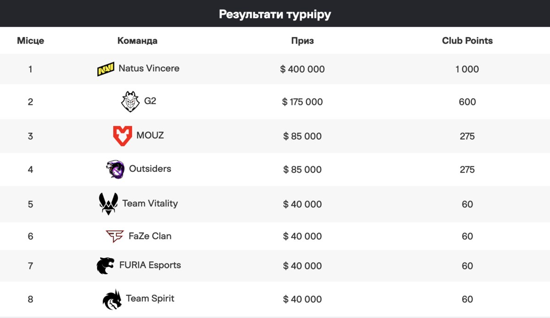Open the Outsiders team name link
The image size is (550, 318).
[150, 169]
